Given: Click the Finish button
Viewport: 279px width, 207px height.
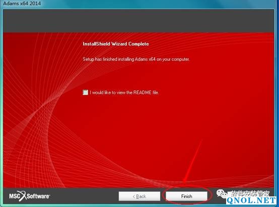Looking at the screenshot, I should [x=186, y=196].
